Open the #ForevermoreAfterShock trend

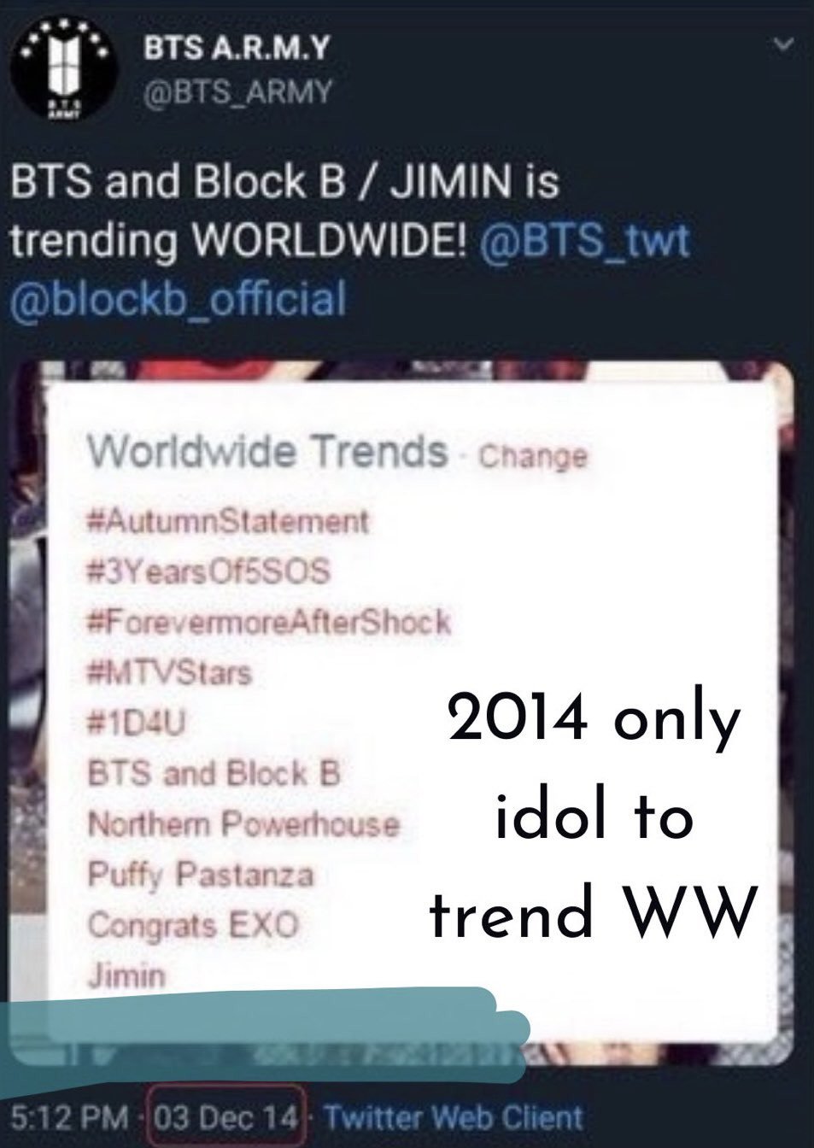pyautogui.click(x=268, y=621)
